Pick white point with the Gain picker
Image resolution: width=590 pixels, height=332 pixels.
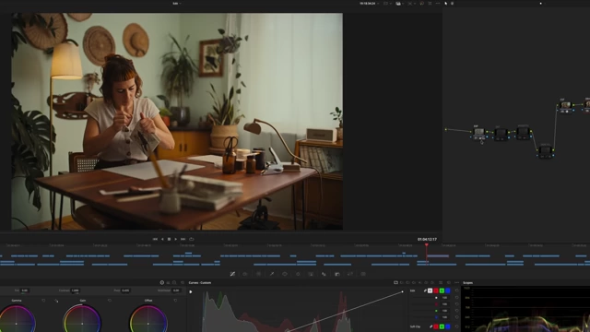click(56, 301)
